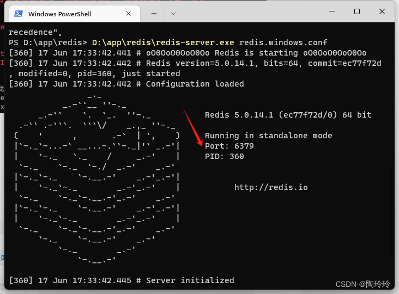The image size is (399, 294).
Task: Click 'modified=0, pid=360, just started' line
Action: coord(99,73)
